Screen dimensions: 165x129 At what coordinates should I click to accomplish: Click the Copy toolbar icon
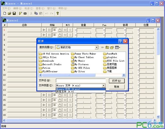[x=36, y=13]
